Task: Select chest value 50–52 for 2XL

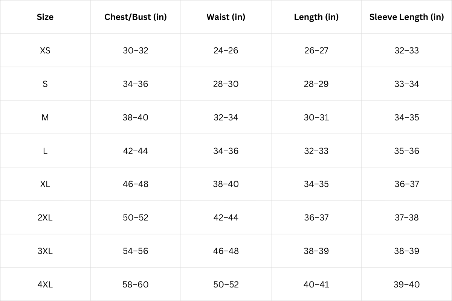Action: click(x=136, y=217)
